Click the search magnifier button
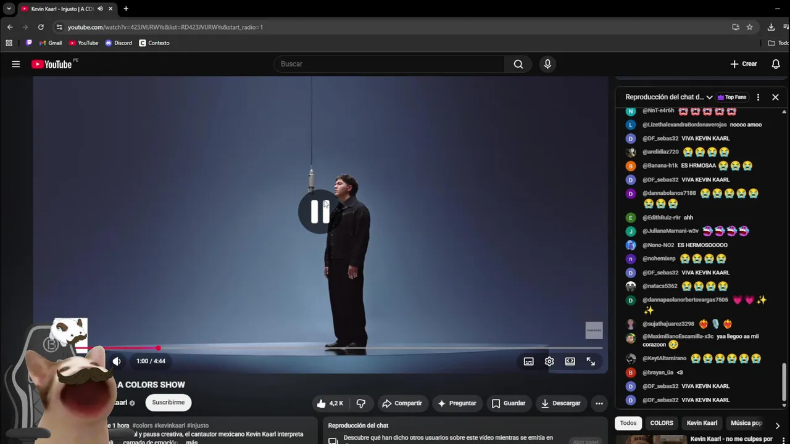 click(x=518, y=64)
